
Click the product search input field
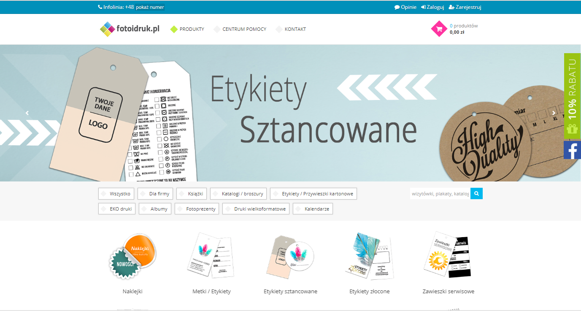pyautogui.click(x=440, y=194)
